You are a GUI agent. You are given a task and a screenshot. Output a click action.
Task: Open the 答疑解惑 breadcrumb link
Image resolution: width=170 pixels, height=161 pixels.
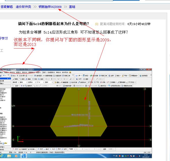coord(7,7)
